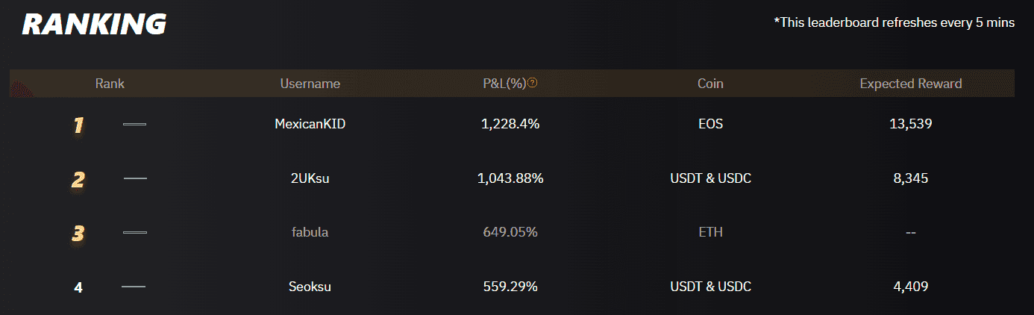Screen dimensions: 1034x315
Task: Click the Expected Reward column header
Action: tap(910, 84)
